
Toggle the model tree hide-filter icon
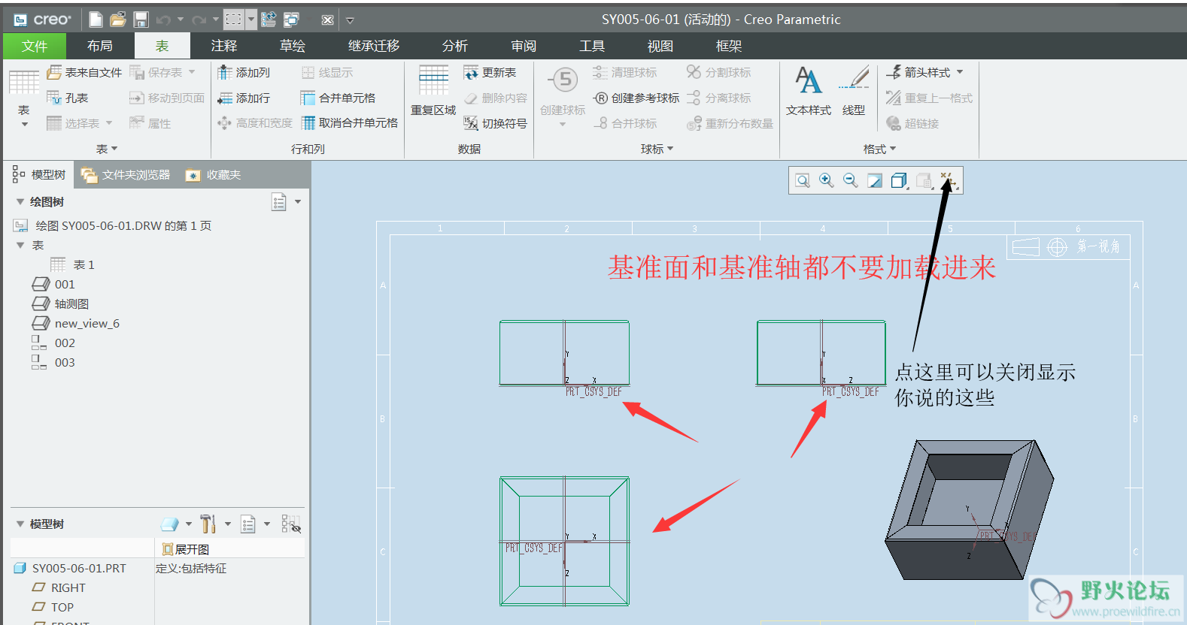point(291,524)
